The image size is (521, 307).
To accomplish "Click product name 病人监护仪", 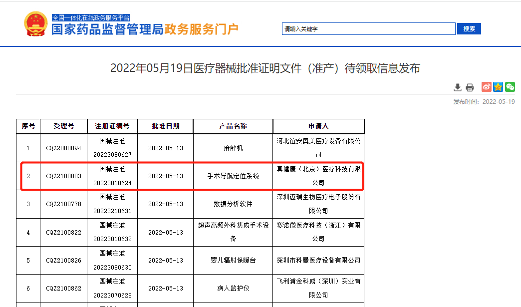I will [x=233, y=289].
